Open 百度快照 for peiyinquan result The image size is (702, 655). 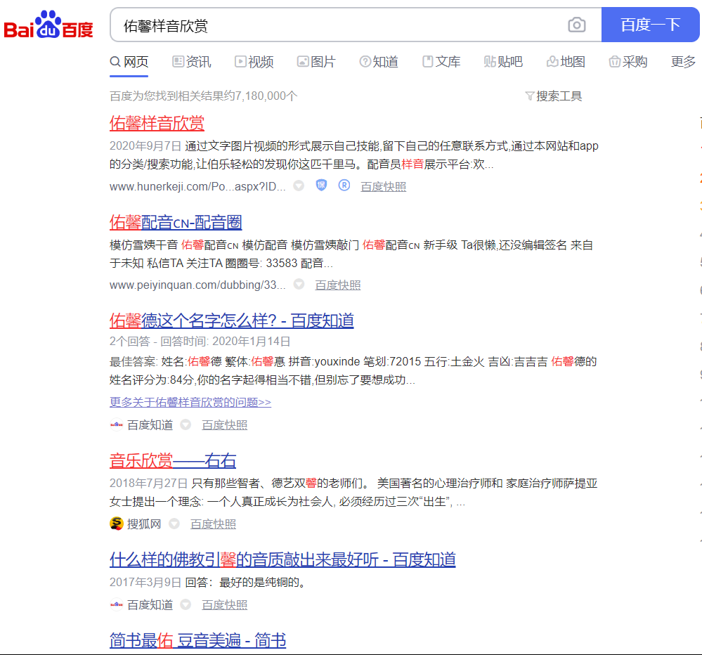(337, 285)
